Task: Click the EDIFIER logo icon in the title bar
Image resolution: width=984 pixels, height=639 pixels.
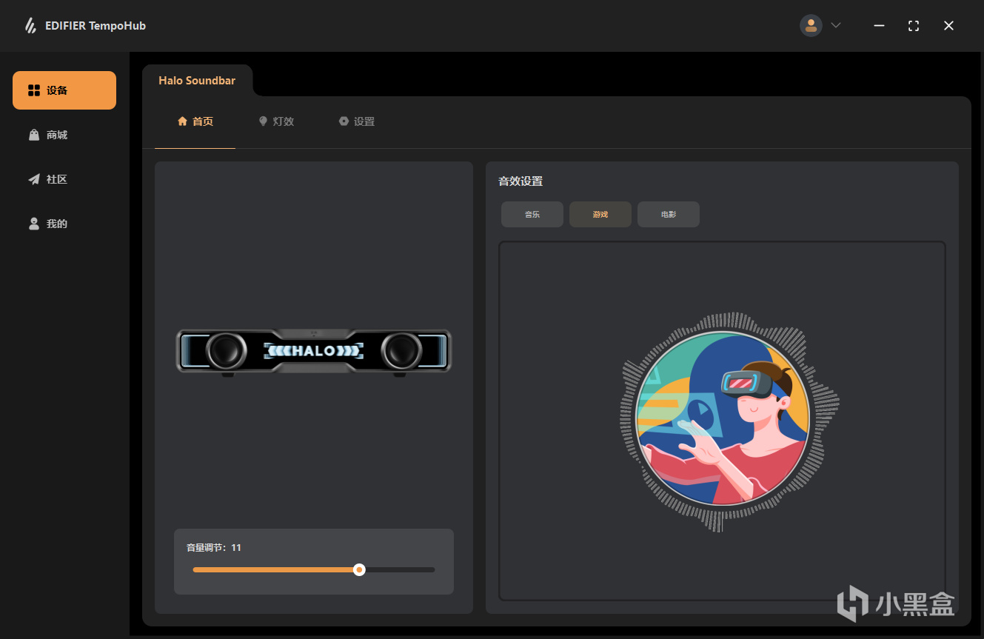Action: coord(30,26)
